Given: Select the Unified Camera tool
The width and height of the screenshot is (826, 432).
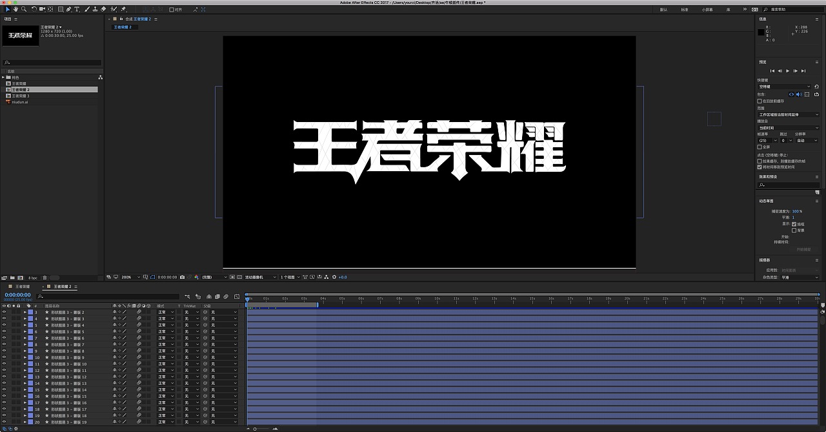Looking at the screenshot, I should (x=42, y=9).
